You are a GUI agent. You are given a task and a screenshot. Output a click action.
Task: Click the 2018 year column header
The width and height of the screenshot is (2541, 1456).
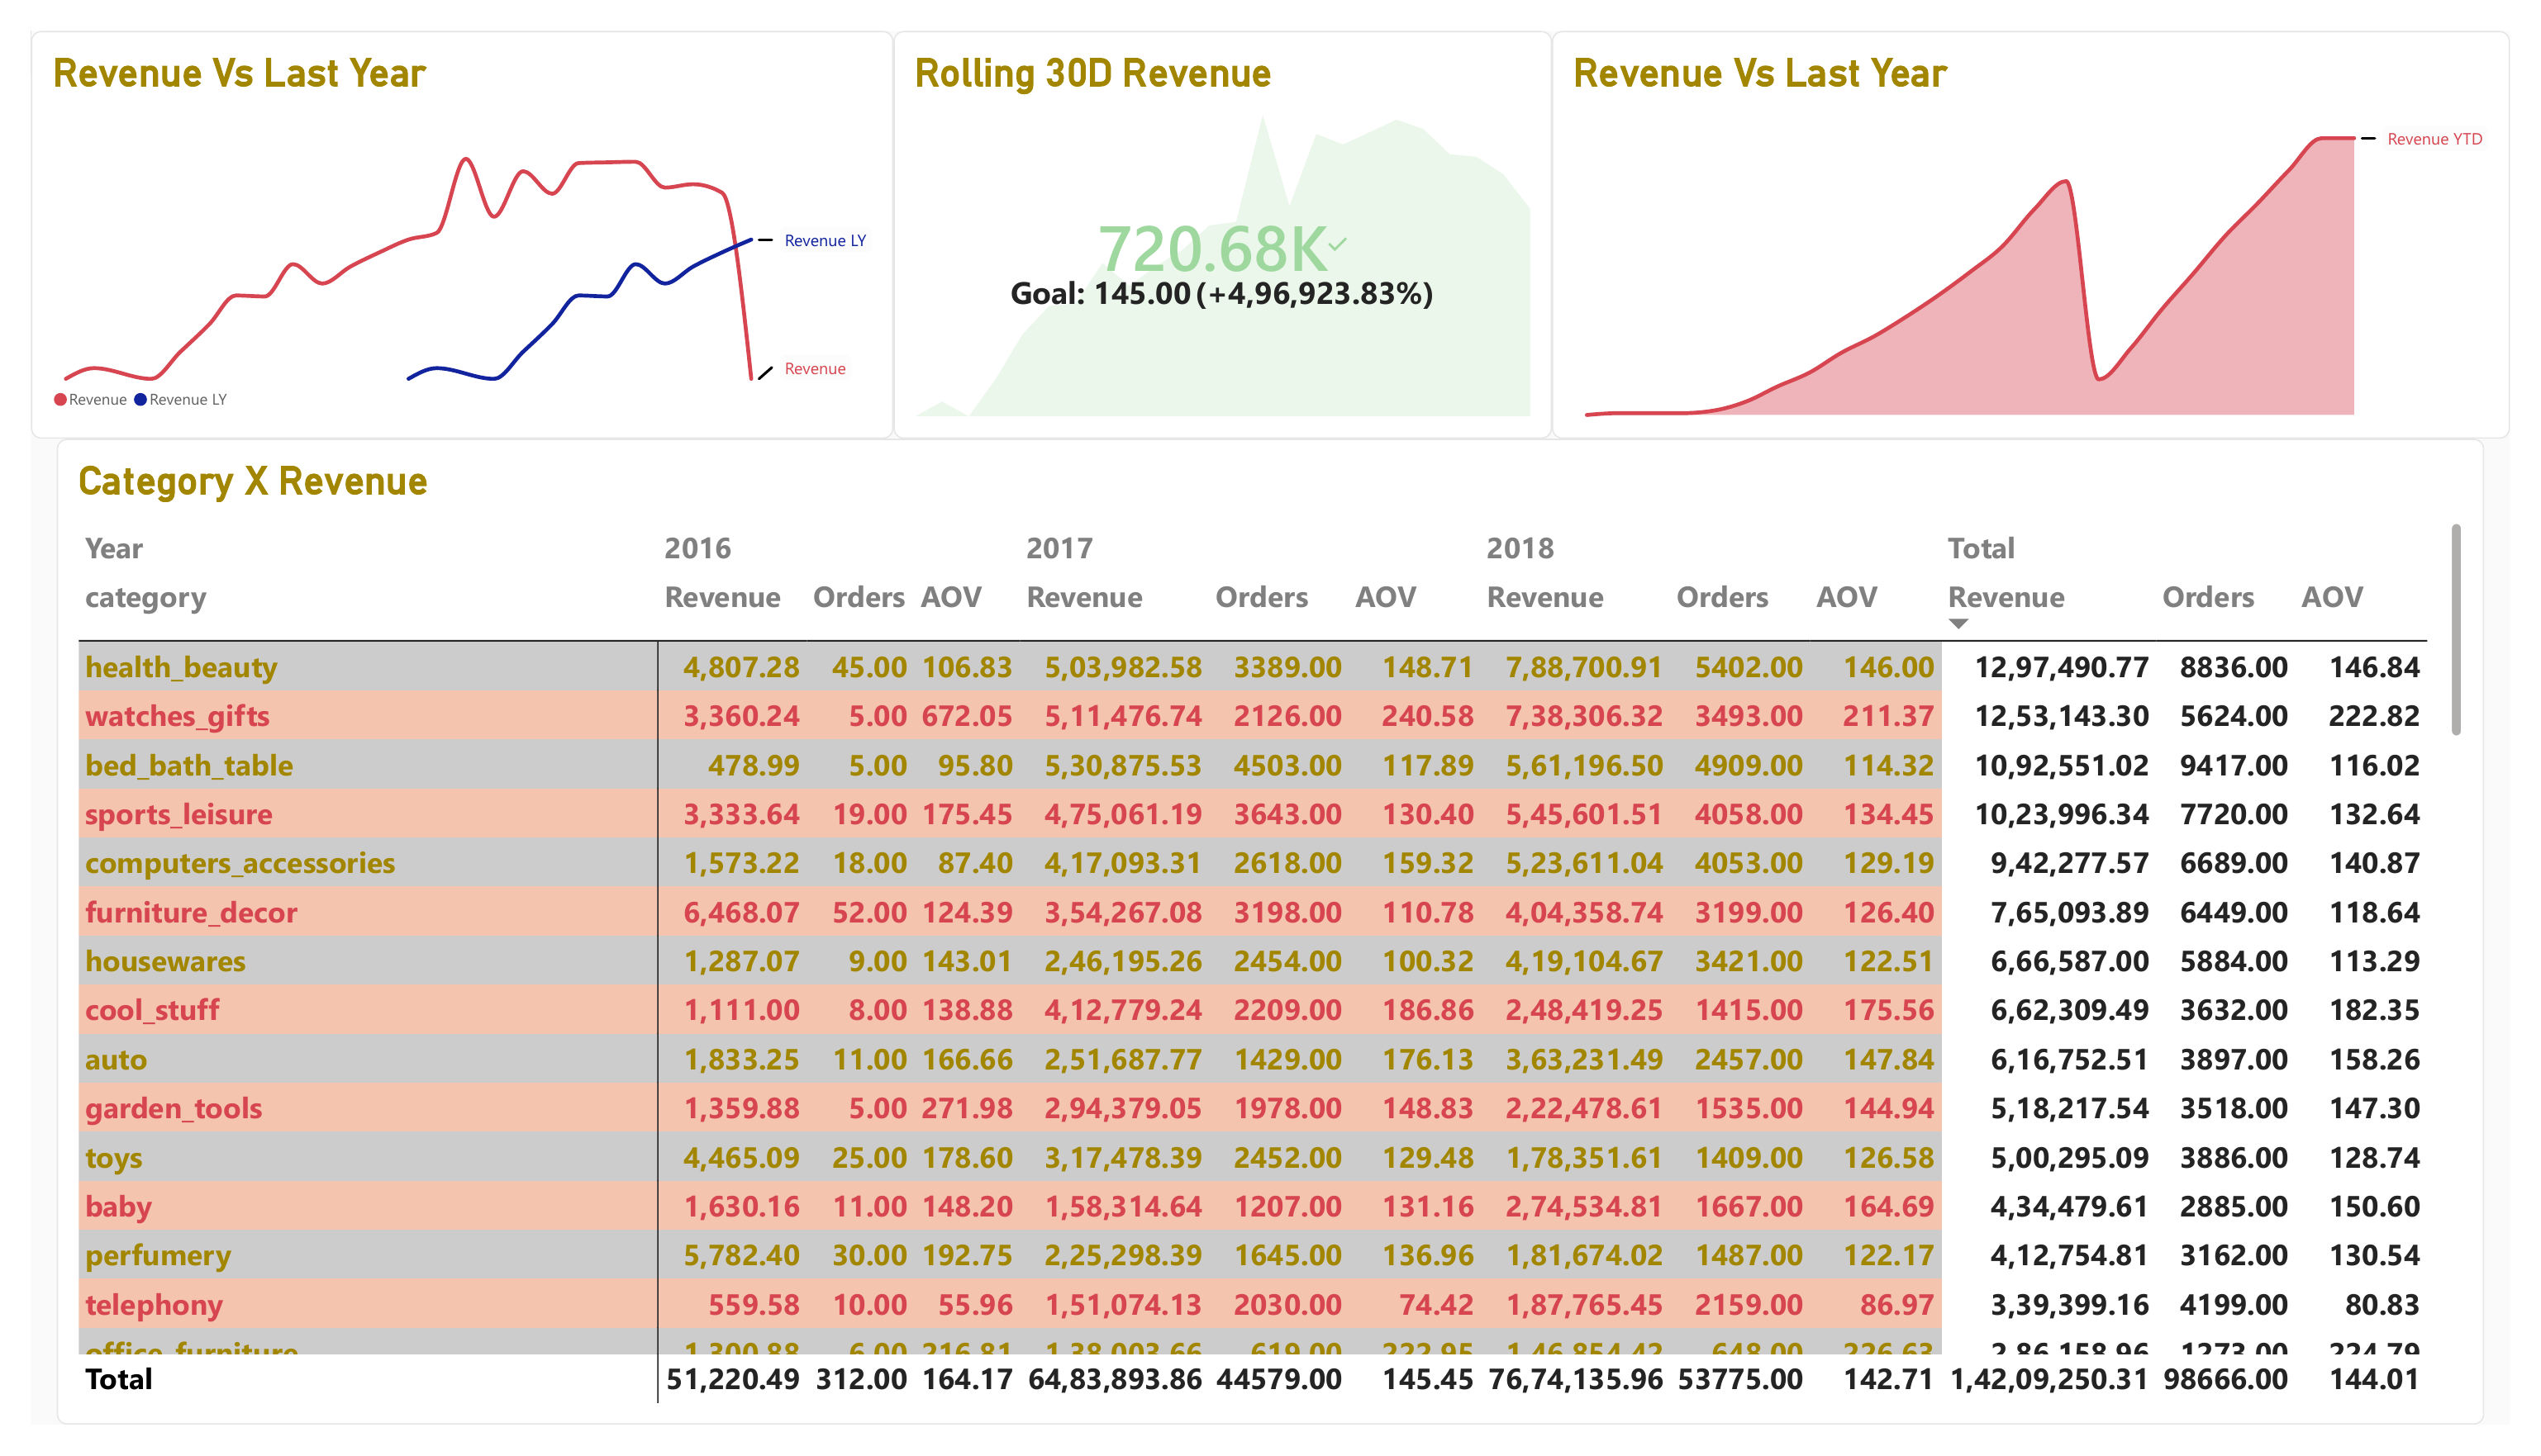tap(1520, 548)
